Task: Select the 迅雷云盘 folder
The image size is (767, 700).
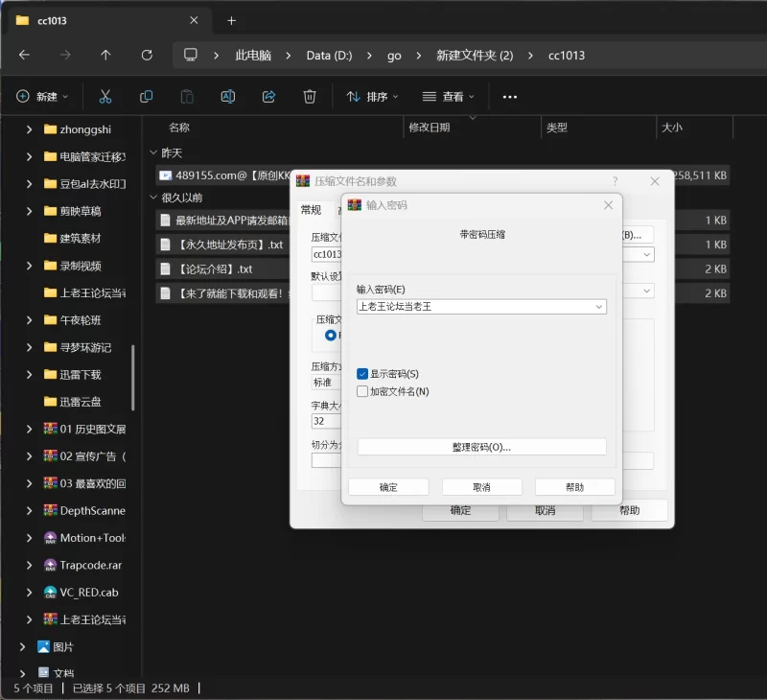Action: [x=73, y=402]
